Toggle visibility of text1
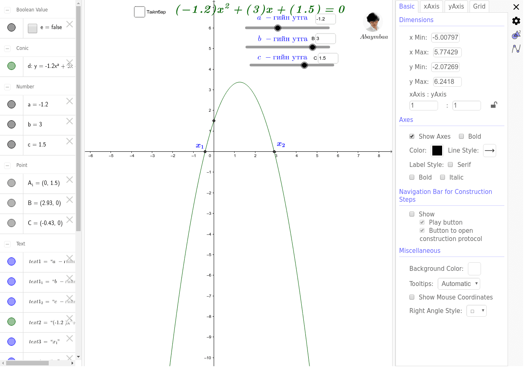Screen dimensions: 524x367 click(x=11, y=261)
